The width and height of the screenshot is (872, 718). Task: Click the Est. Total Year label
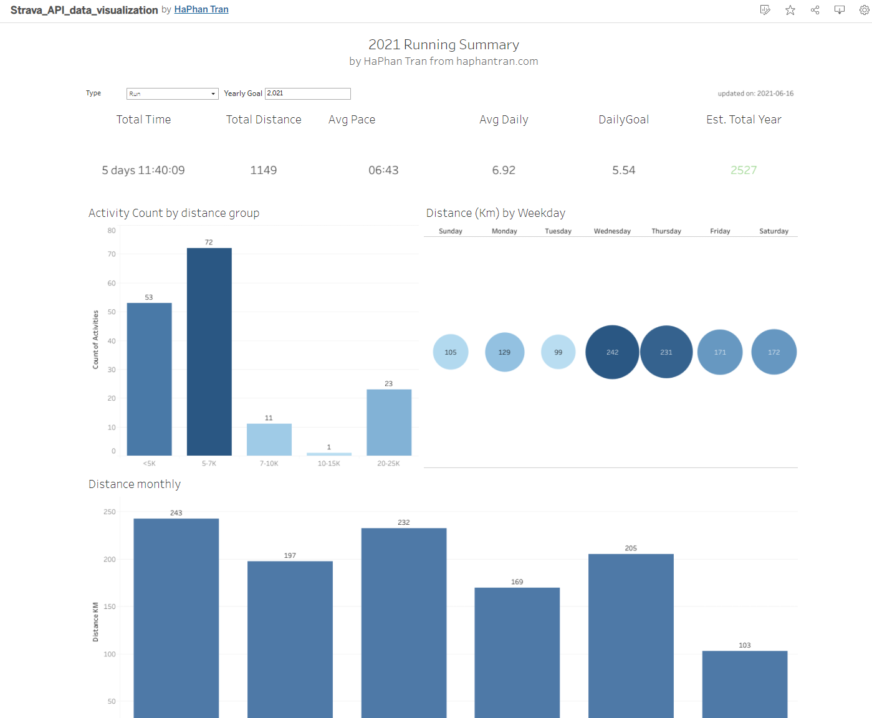point(744,120)
